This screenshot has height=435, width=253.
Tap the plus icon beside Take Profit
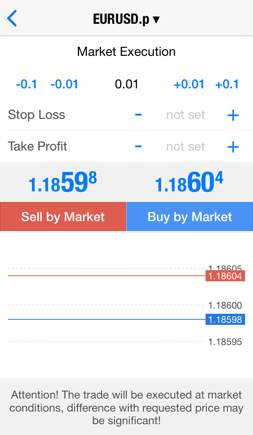pos(233,146)
